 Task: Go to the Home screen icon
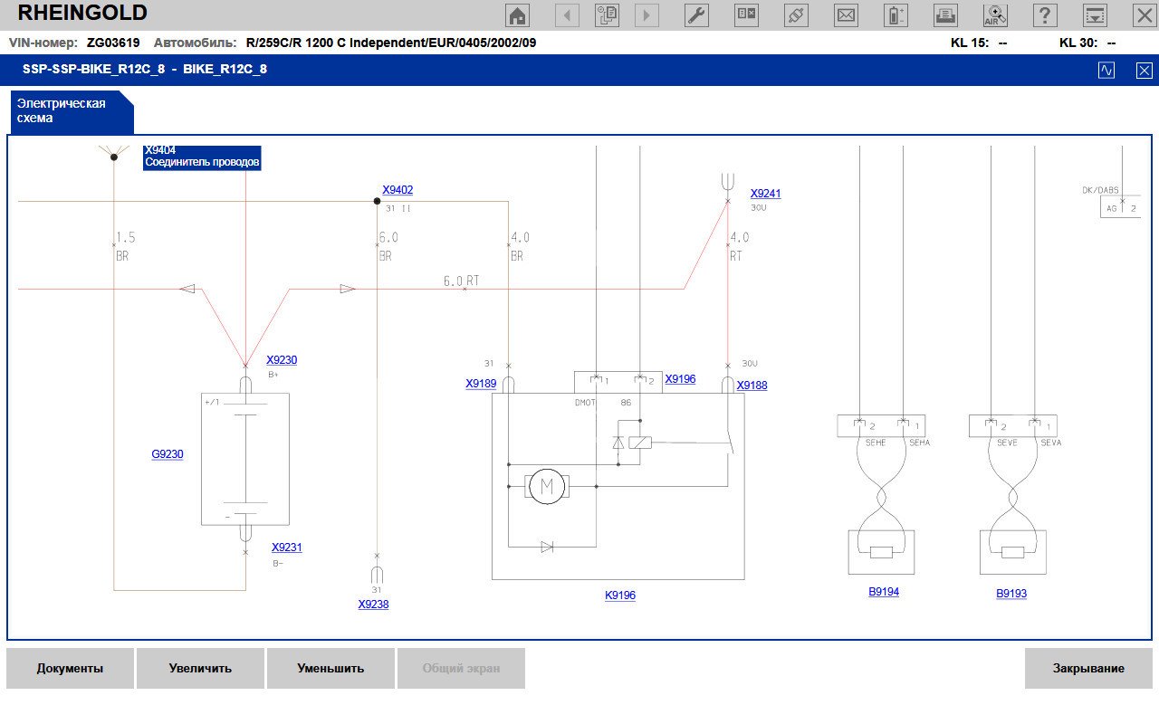coord(517,15)
